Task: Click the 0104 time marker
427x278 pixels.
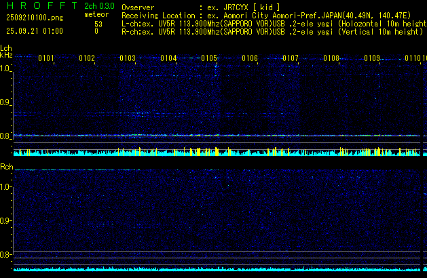Action: [x=168, y=58]
